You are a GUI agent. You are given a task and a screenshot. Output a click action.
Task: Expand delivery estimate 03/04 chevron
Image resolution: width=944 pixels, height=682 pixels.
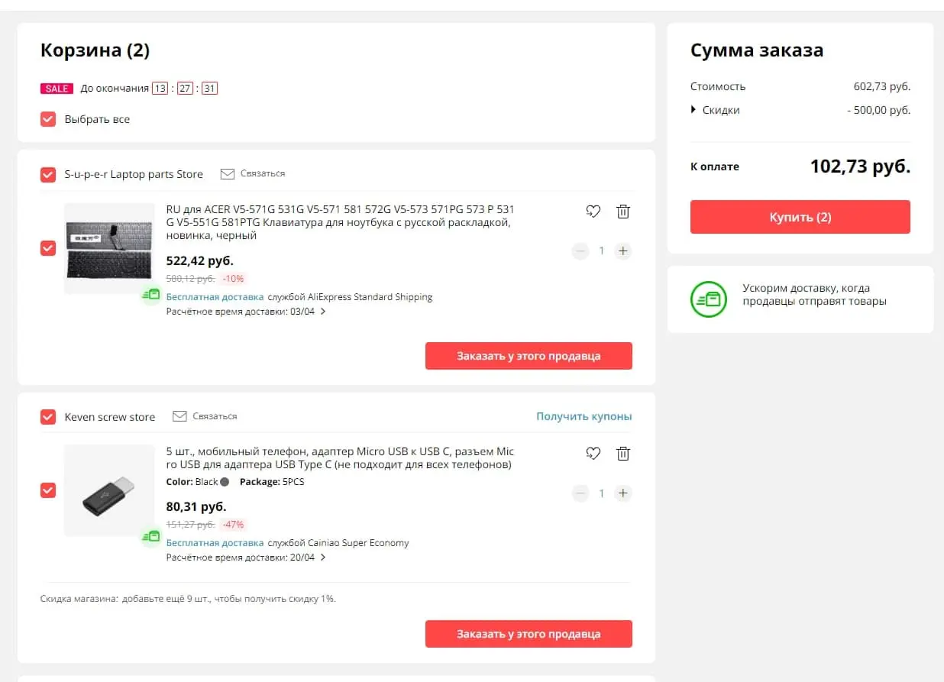tap(323, 312)
